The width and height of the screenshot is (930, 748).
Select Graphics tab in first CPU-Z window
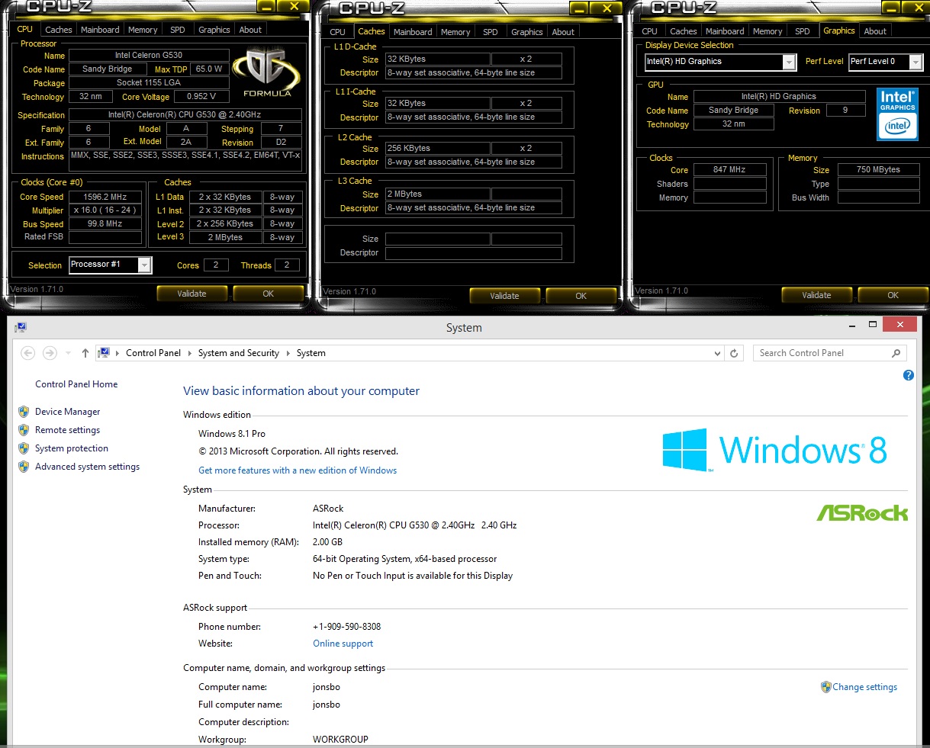pyautogui.click(x=214, y=30)
